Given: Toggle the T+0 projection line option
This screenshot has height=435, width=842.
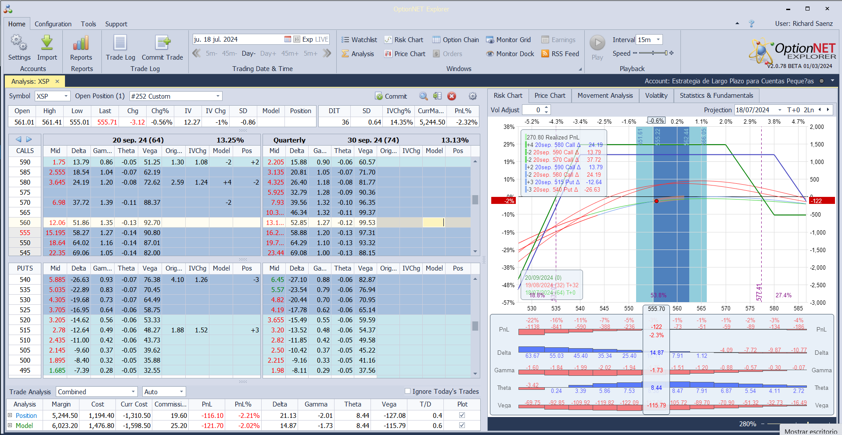Looking at the screenshot, I should 793,110.
